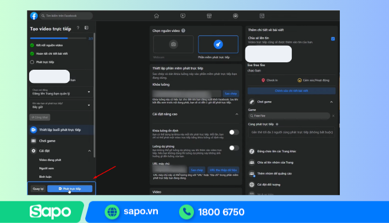Click the Công khai audience button
This screenshot has width=389, height=223.
tap(40, 117)
